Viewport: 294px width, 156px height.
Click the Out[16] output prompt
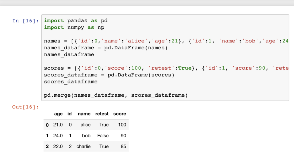25,107
